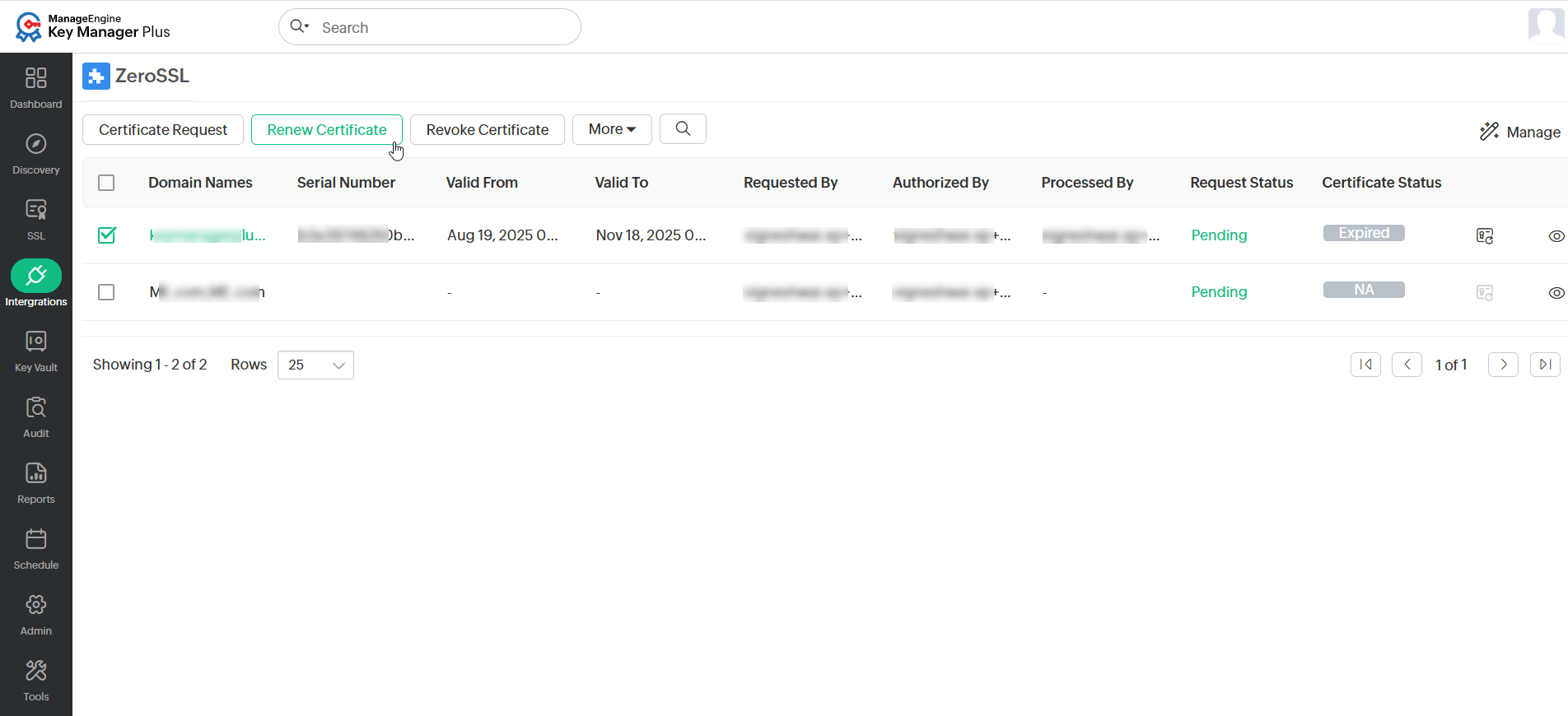Click the Manage wand icon

tap(1489, 132)
